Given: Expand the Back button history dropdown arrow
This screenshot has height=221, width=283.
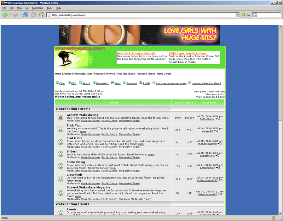Looking at the screenshot, I should [x=10, y=15].
